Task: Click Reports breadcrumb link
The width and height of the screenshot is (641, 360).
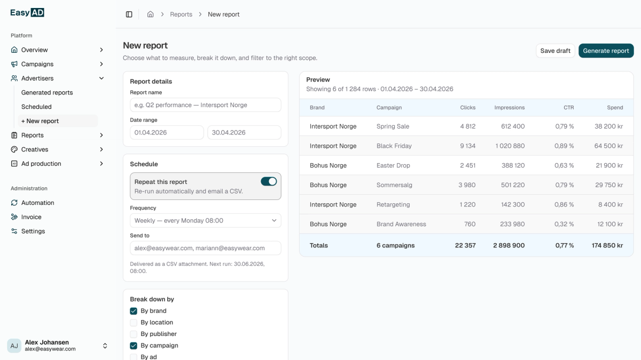Action: (x=181, y=14)
